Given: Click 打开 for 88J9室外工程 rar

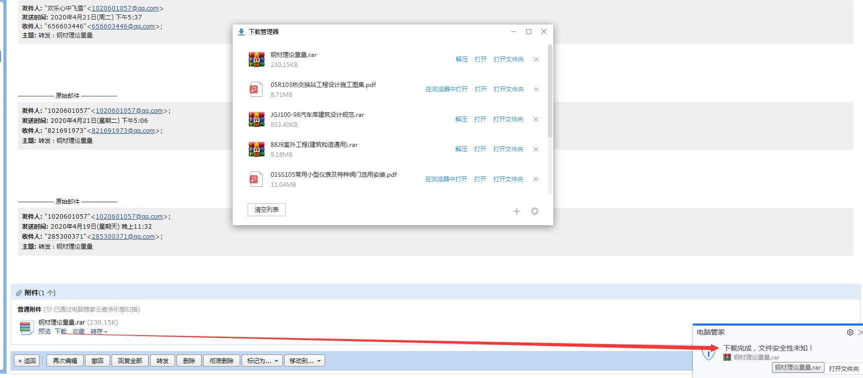Looking at the screenshot, I should pyautogui.click(x=480, y=149).
